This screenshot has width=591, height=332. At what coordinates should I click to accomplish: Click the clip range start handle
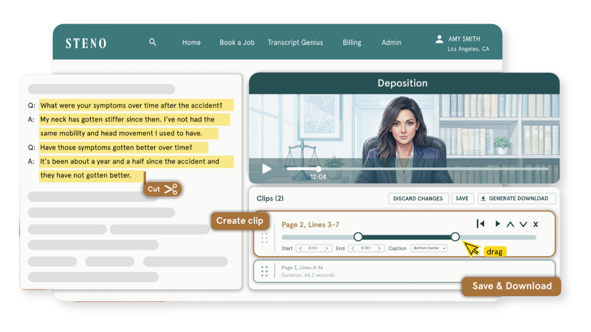tap(358, 237)
